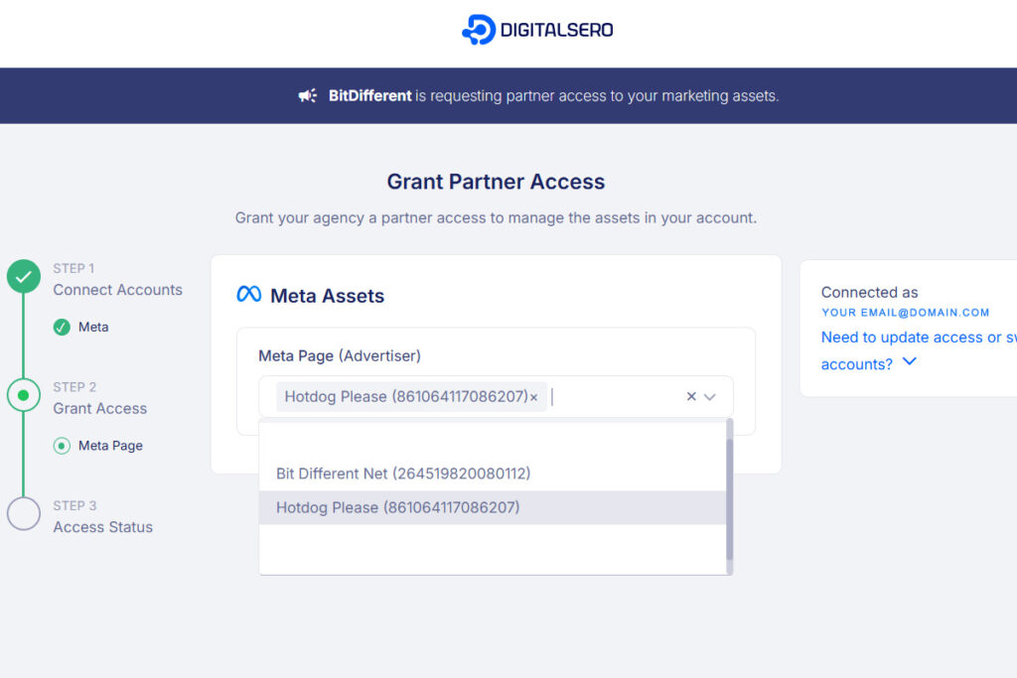Image resolution: width=1017 pixels, height=678 pixels.
Task: Click the Step 1 green checkmark circle
Action: coord(24,277)
